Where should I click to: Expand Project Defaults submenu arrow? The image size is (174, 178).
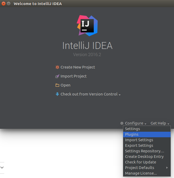(167, 168)
